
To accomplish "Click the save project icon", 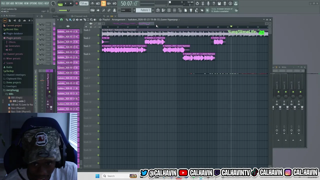I will click(219, 3).
